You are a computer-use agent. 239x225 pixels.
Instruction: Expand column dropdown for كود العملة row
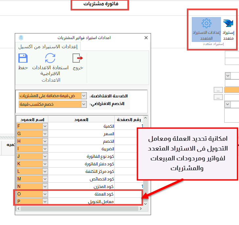tap(45, 194)
